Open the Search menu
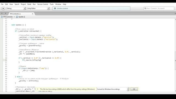This screenshot has height=99, width=176. (17, 4)
